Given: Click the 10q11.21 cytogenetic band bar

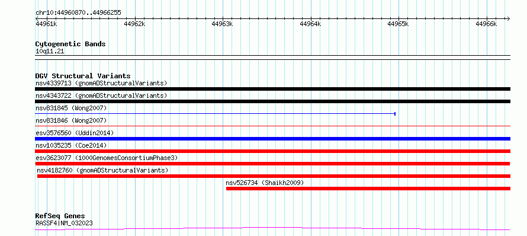Looking at the screenshot, I should pos(272,58).
